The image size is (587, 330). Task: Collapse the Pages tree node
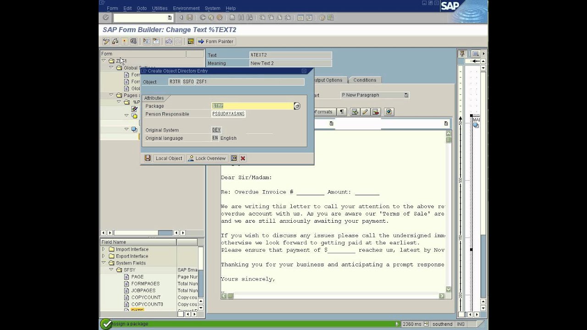pos(111,95)
